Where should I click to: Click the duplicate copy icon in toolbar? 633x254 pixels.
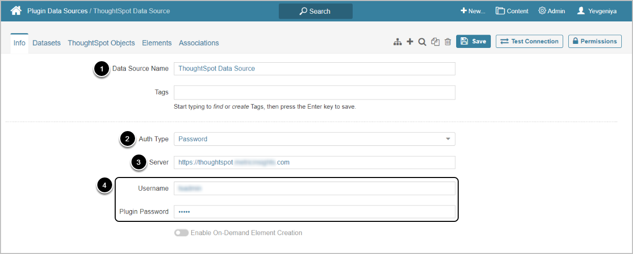click(435, 42)
